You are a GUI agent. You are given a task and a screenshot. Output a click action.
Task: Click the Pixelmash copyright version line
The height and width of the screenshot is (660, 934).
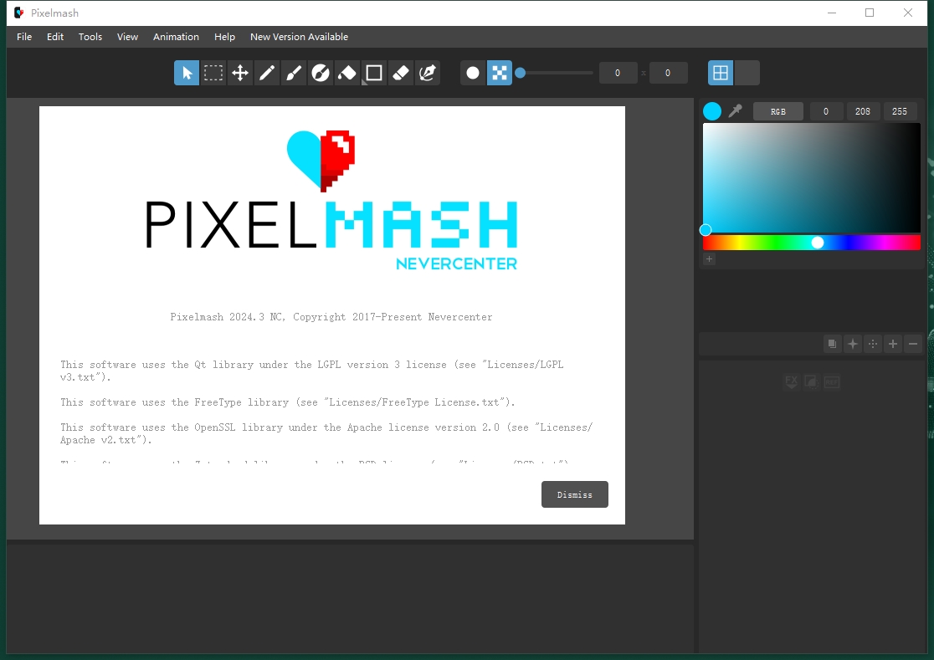(331, 317)
